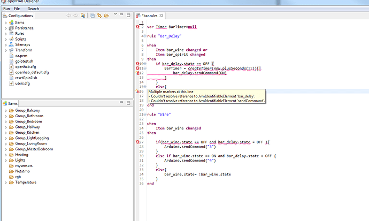Click the error marker on line 27
369x221 pixels.
point(137,142)
